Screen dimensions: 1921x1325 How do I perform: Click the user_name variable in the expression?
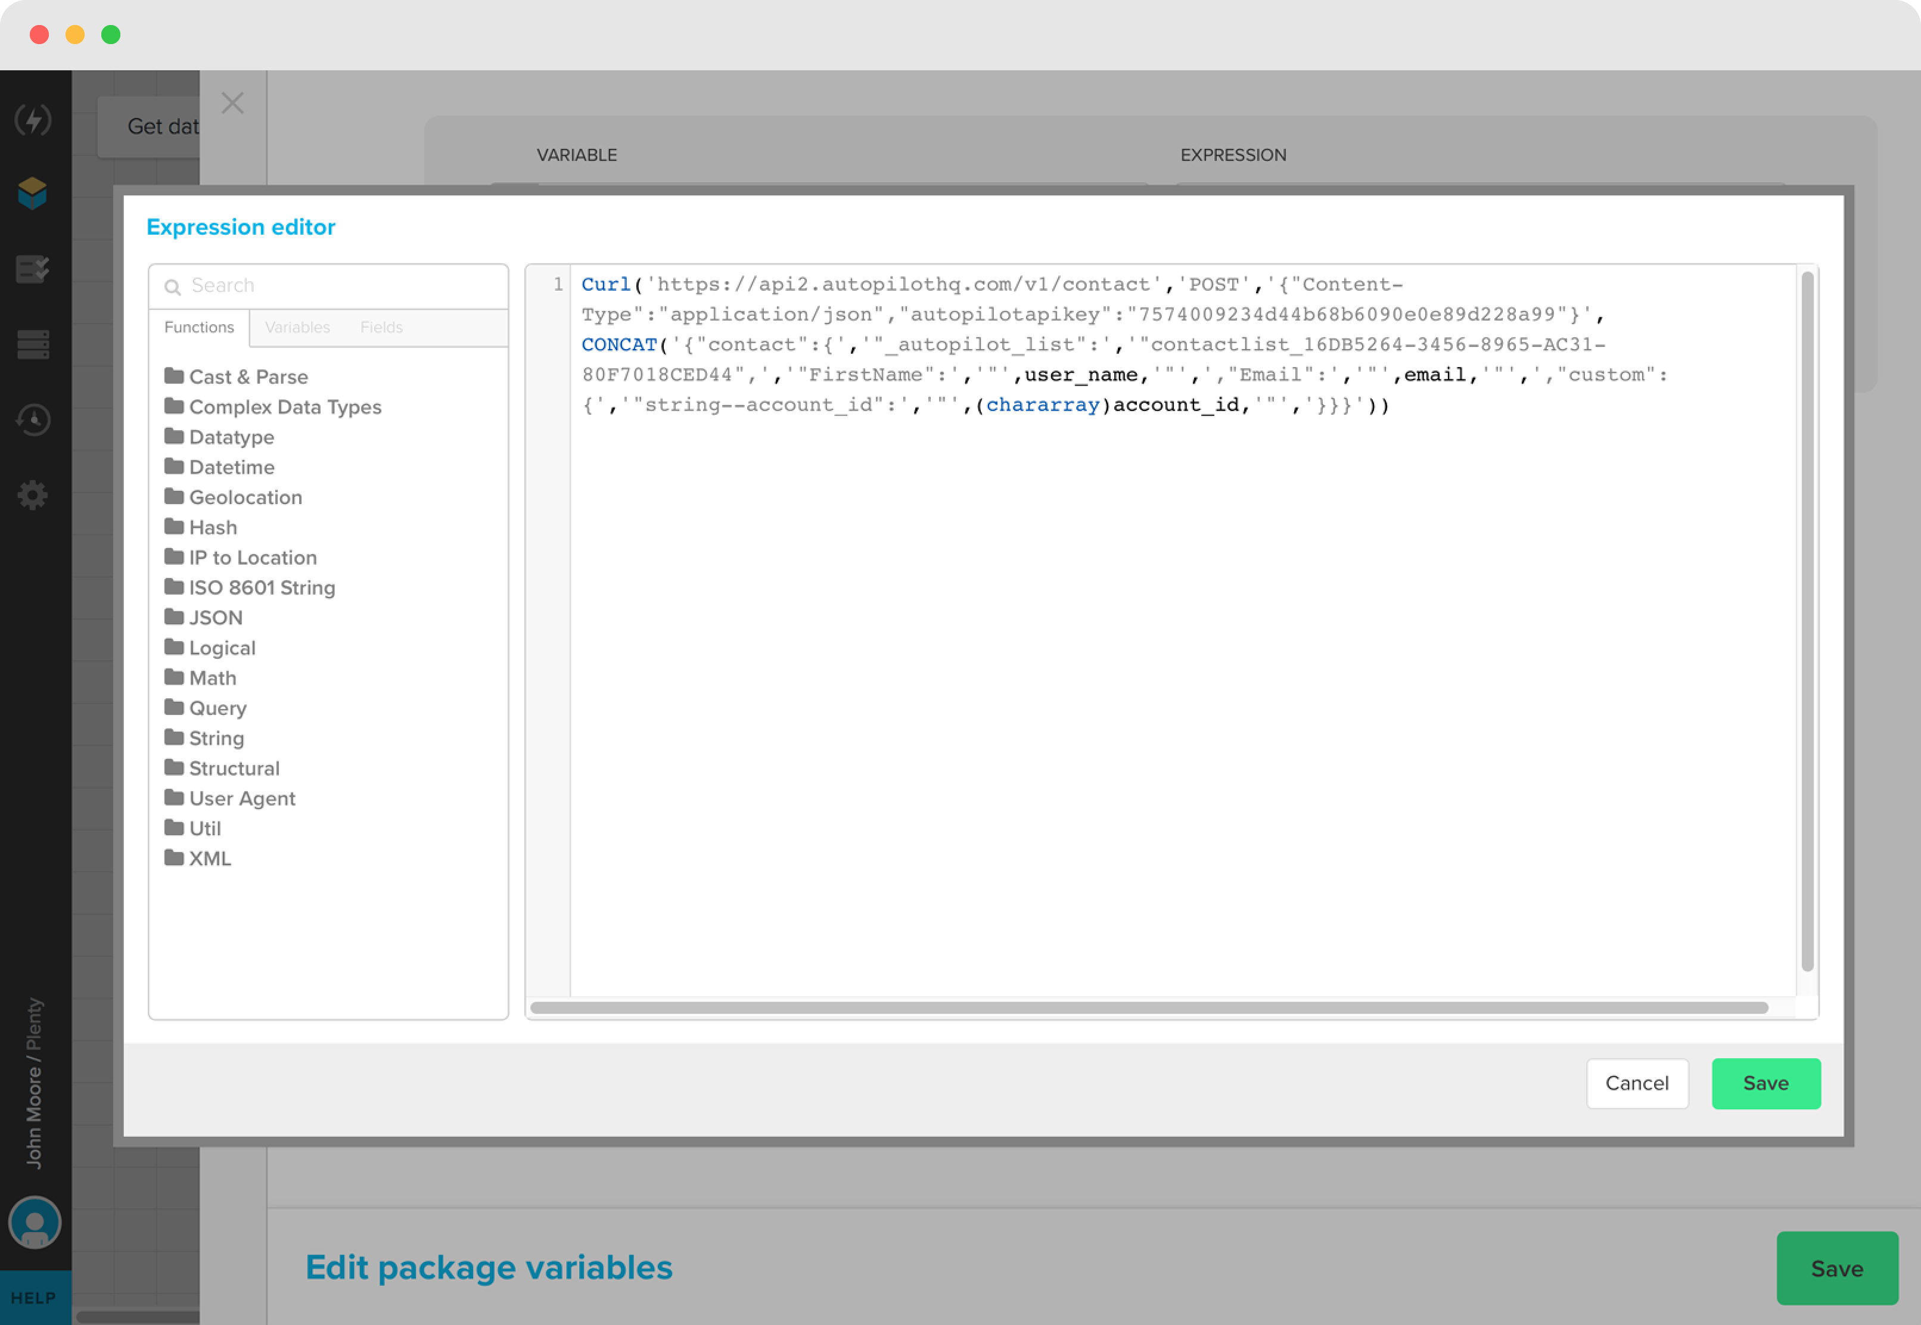pos(1081,374)
